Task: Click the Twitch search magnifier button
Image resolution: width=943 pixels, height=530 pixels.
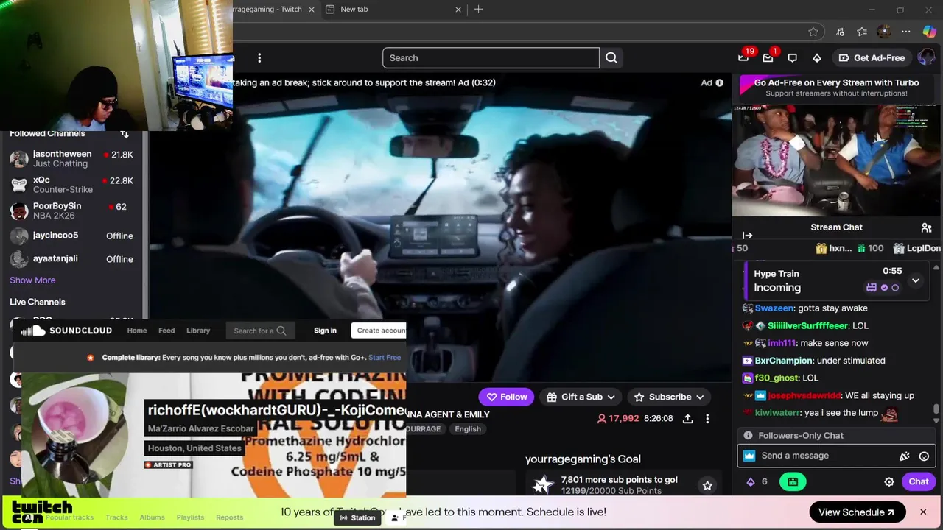Action: 611,58
